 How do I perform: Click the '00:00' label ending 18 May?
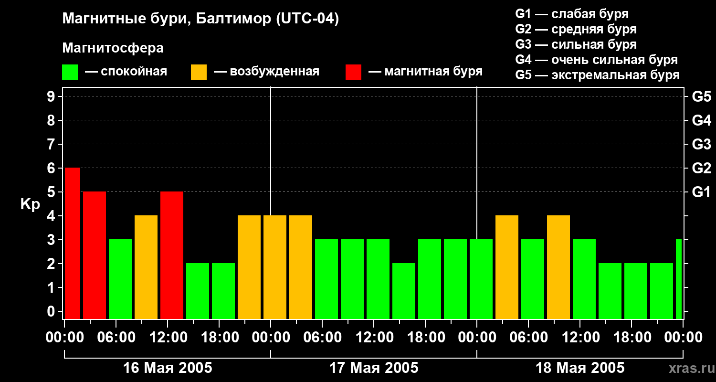click(683, 337)
